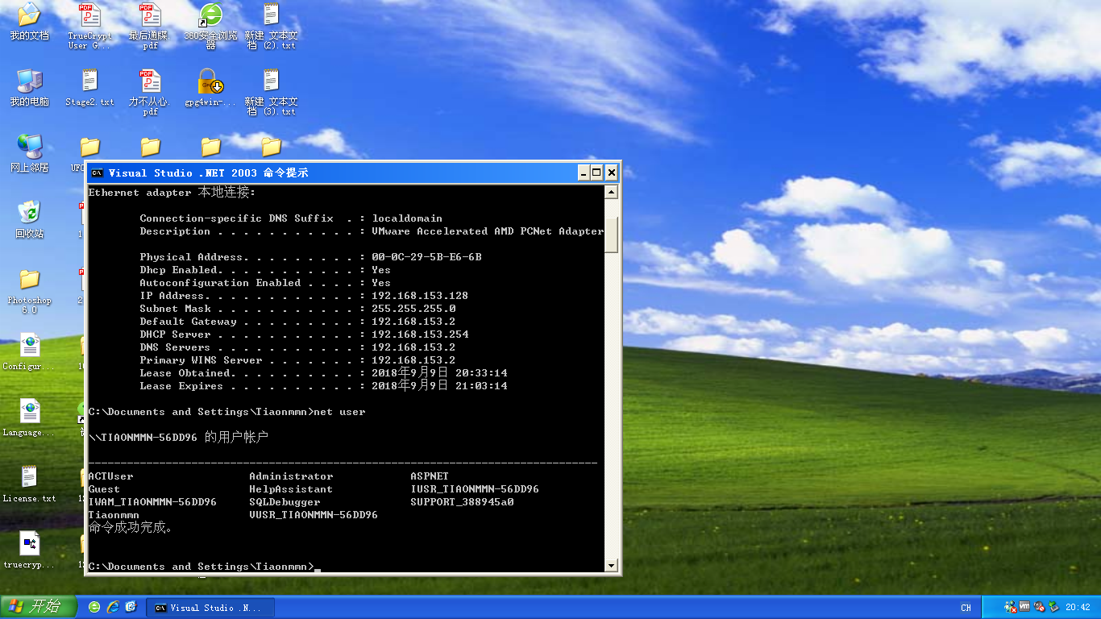This screenshot has height=619, width=1101.
Task: Open the 360安全浏览器 desktop shortcut
Action: [210, 16]
